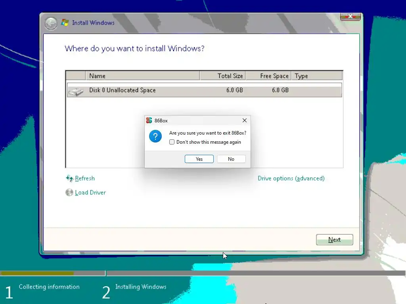Click the "Installing Windows" step label

[141, 287]
